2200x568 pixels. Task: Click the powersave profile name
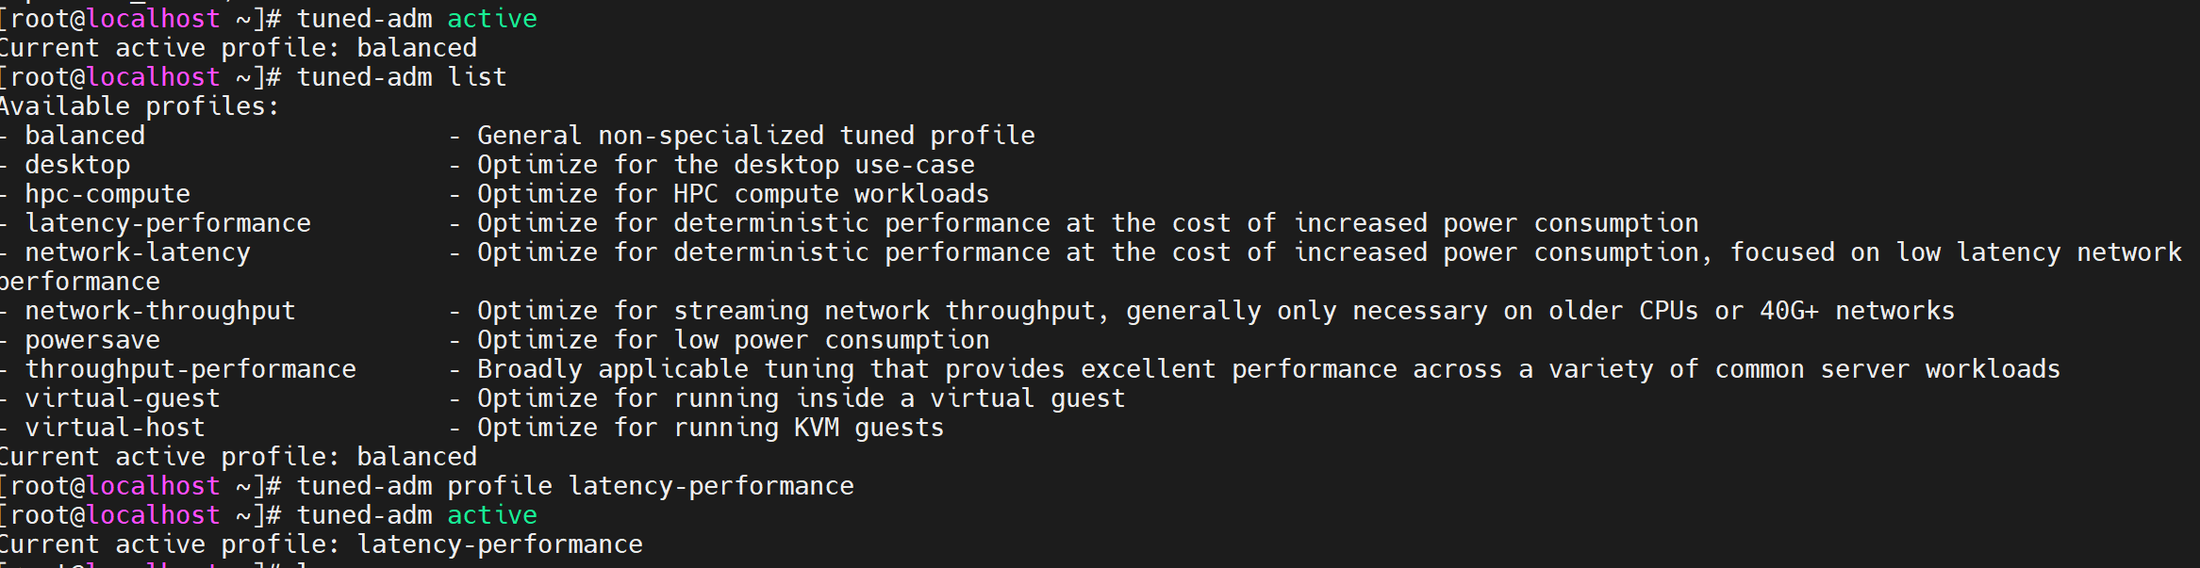[92, 340]
